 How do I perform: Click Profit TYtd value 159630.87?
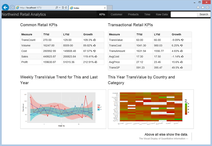click(x=49, y=62)
